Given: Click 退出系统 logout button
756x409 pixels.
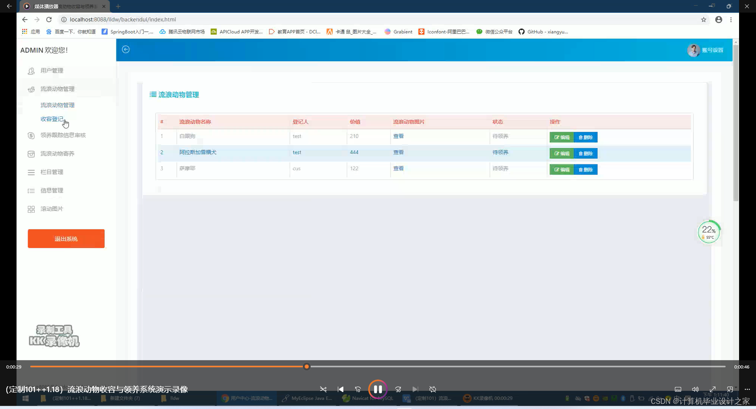Looking at the screenshot, I should [x=66, y=239].
